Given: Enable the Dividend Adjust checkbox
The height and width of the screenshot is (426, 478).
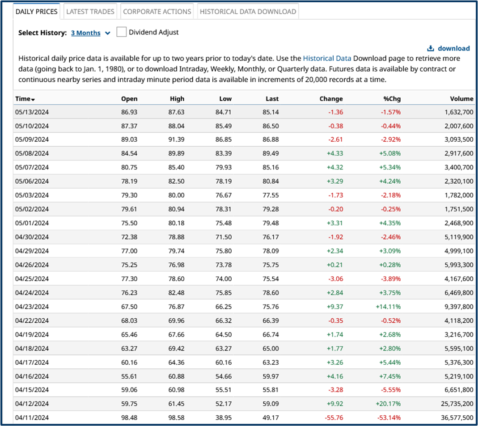Looking at the screenshot, I should 121,32.
